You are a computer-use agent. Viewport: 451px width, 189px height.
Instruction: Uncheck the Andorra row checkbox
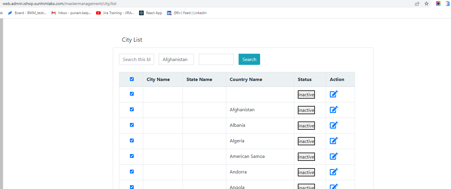(132, 172)
